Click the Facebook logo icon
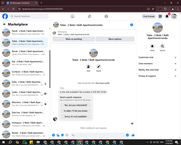Screen dimensions: 181x145 [5, 16]
